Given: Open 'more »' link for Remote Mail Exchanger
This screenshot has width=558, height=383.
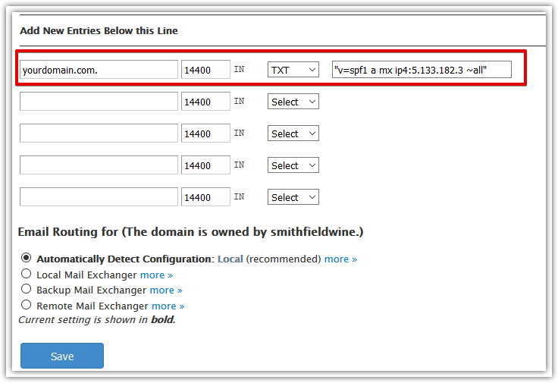Looking at the screenshot, I should (168, 306).
